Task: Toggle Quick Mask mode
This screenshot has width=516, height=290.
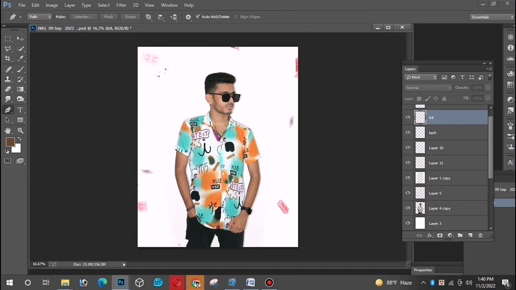Action: (7, 161)
